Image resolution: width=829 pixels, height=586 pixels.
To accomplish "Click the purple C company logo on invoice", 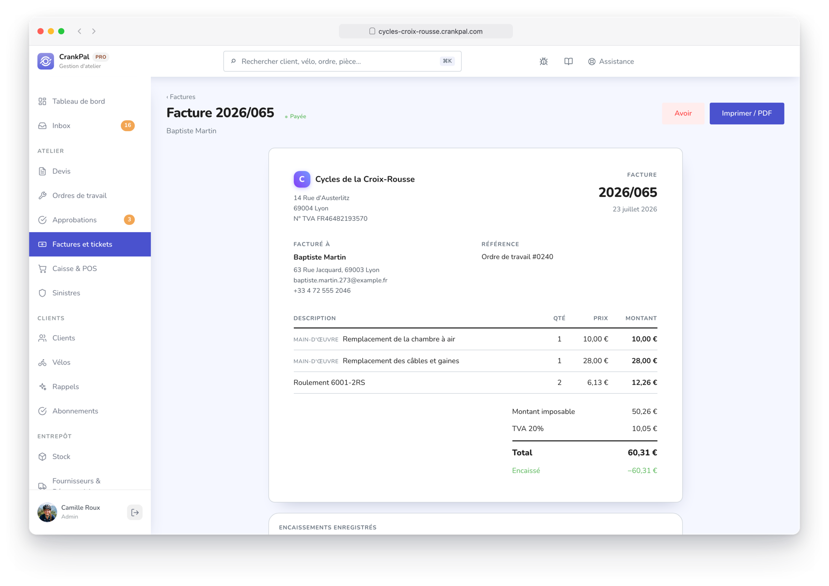I will tap(302, 179).
